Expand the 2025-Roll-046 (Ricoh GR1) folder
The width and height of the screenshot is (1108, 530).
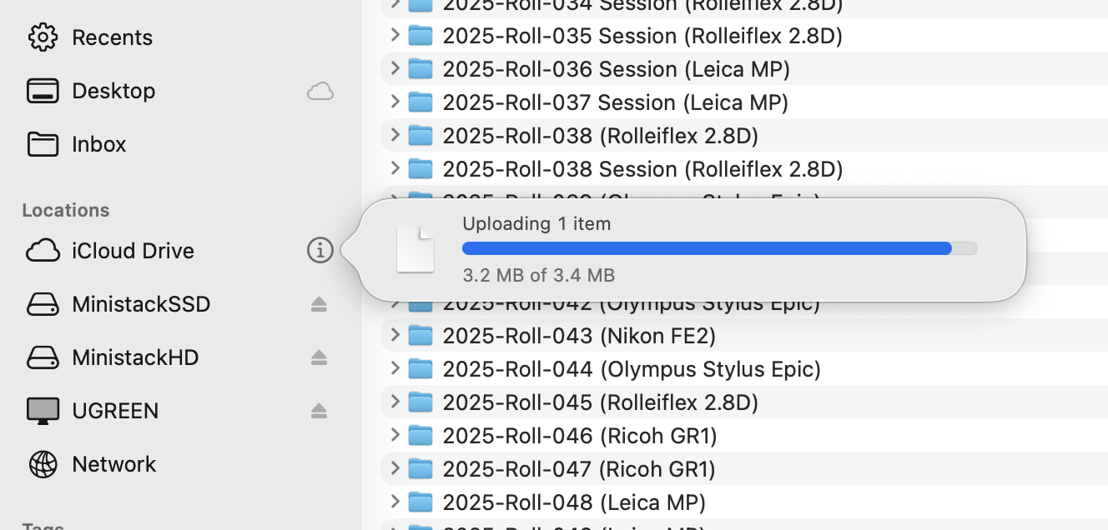tap(394, 435)
